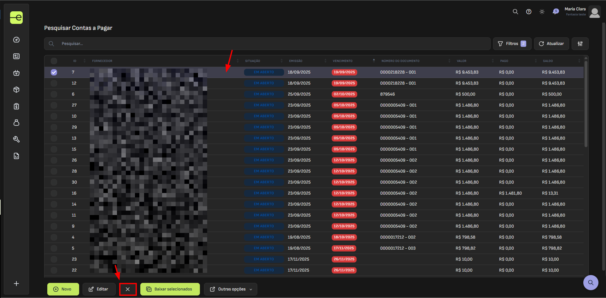Open the money bag icon in sidebar

16,123
